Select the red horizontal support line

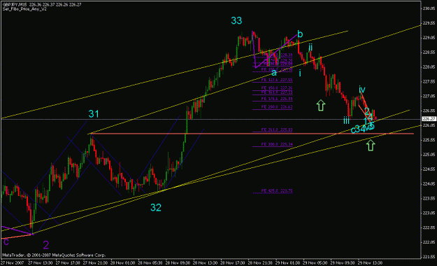[x=252, y=134]
